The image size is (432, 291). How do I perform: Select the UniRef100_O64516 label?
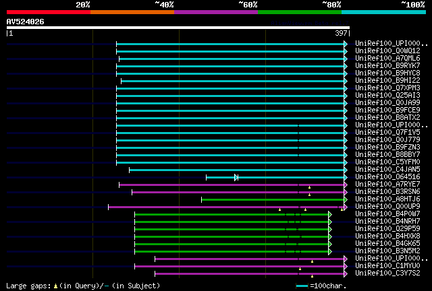tap(387, 177)
